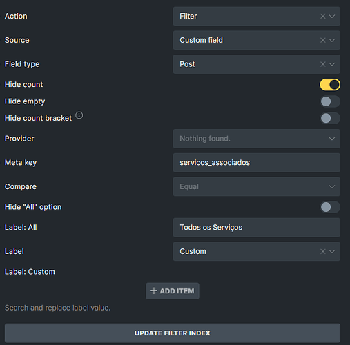Image resolution: width=350 pixels, height=345 pixels.
Task: Expand the Provider dropdown showing Nothing found
Action: point(256,139)
